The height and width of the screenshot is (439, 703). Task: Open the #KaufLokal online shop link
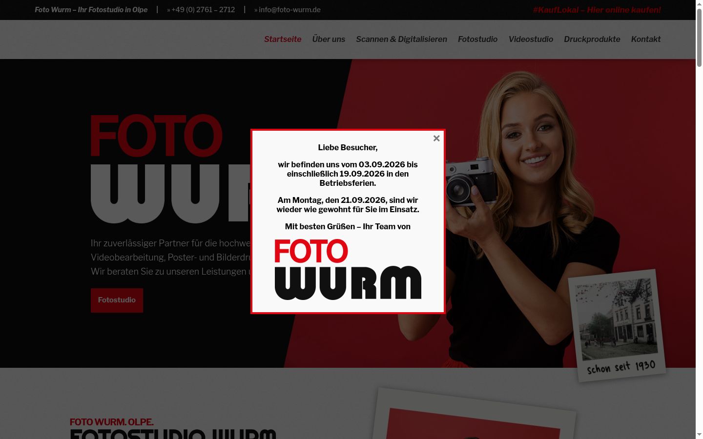point(597,10)
